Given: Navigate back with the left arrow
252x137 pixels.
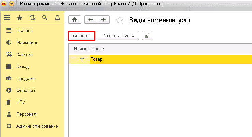Looking at the screenshot, I should coord(90,20).
